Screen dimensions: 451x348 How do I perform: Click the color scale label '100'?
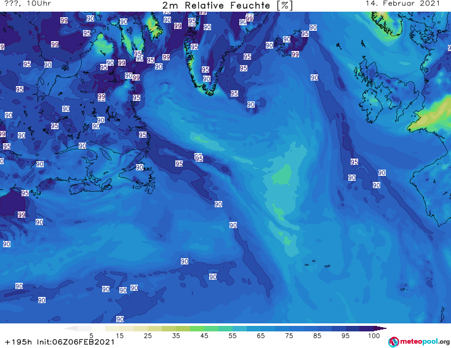pyautogui.click(x=374, y=336)
